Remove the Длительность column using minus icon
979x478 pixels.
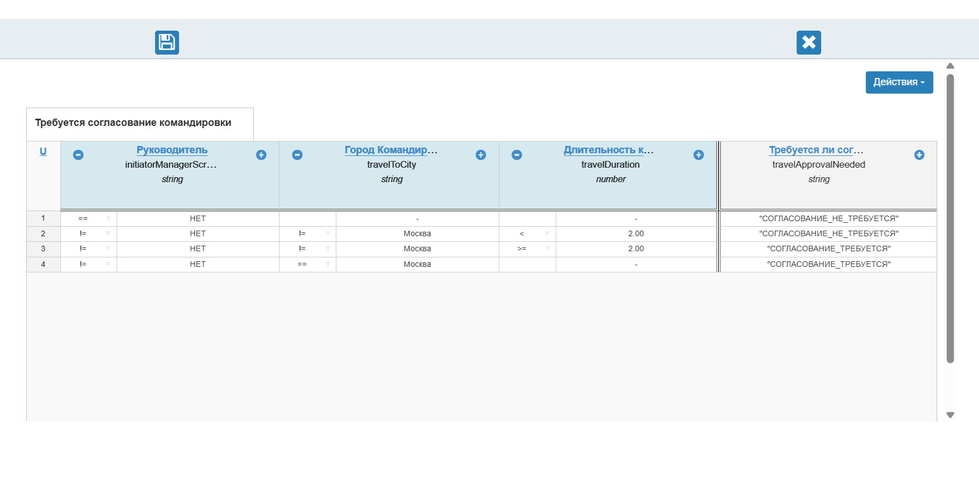[517, 155]
